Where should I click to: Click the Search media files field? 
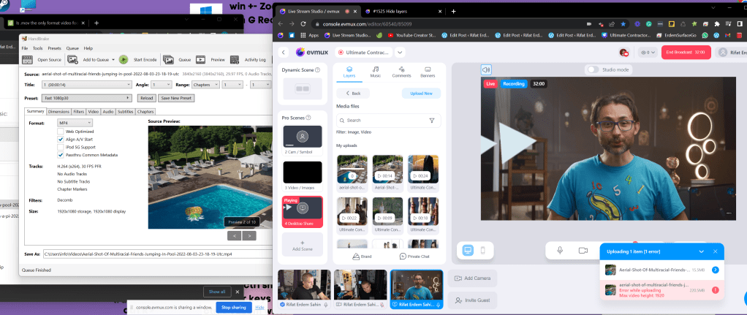388,121
